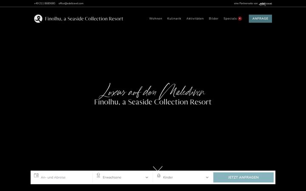
Task: Click 'eine Partnerseite von' text
Action: point(246,3)
